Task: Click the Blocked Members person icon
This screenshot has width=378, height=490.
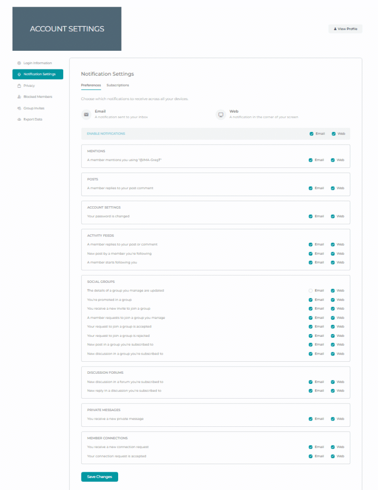Action: tap(19, 97)
